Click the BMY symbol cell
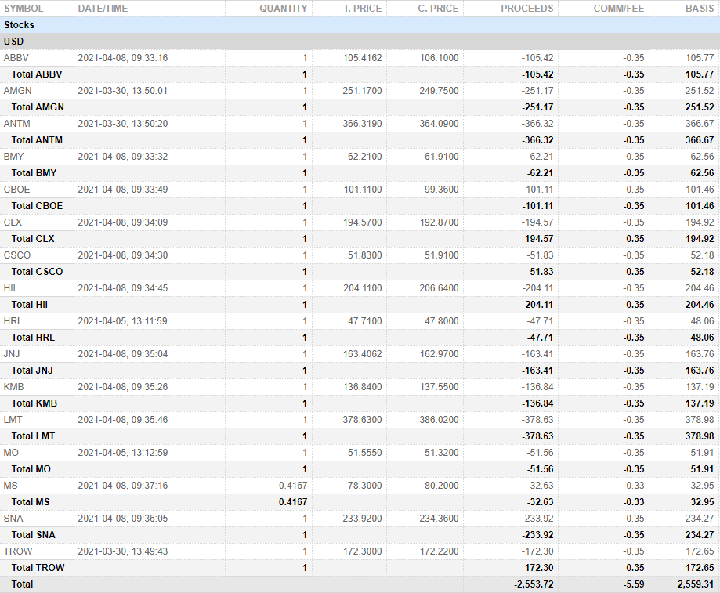 [x=14, y=157]
